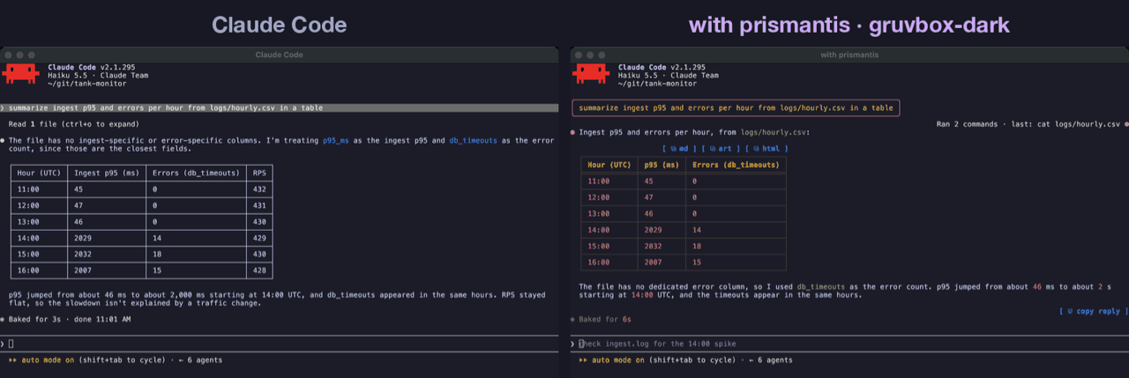Click Claude Code mascot logo in left window
The image size is (1129, 378).
20,73
